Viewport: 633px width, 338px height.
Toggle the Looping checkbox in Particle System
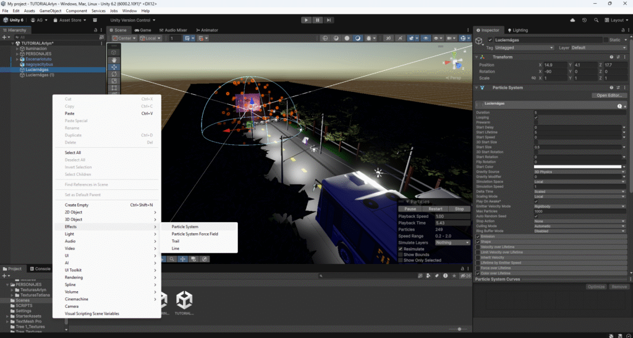536,117
